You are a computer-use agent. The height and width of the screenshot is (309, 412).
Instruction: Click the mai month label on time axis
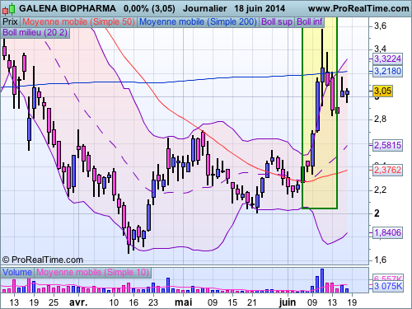pos(183,302)
